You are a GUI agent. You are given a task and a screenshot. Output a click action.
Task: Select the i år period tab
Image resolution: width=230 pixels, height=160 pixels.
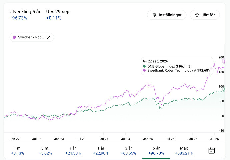click(73, 151)
